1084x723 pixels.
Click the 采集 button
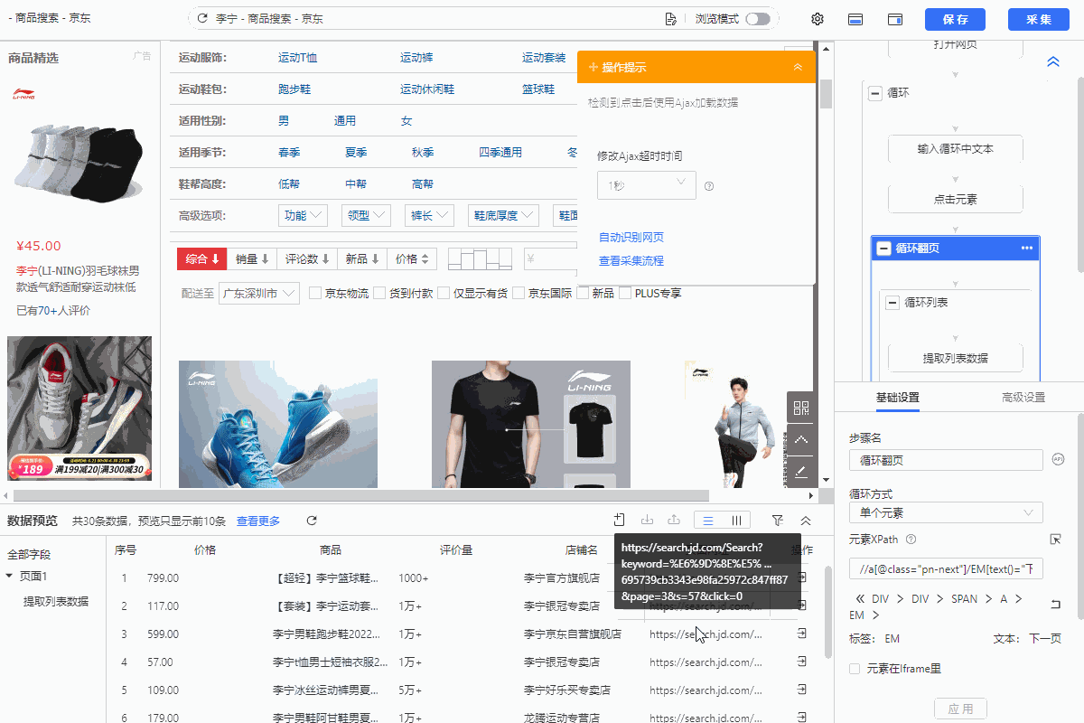coord(1040,20)
